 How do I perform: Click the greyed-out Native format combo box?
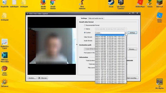pyautogui.click(x=111, y=29)
